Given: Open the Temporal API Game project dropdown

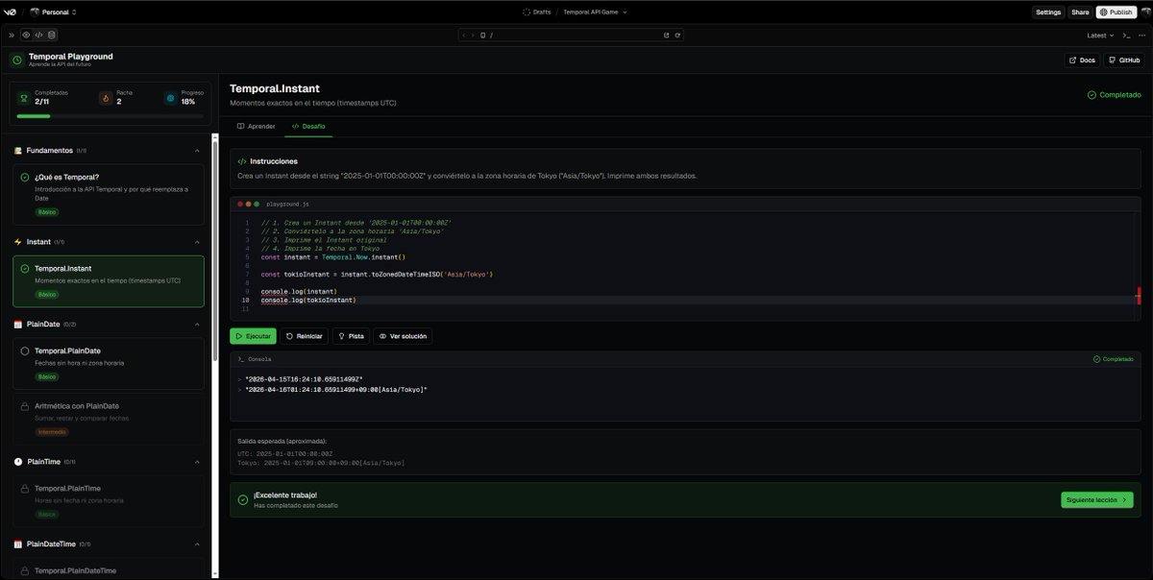Looking at the screenshot, I should pos(595,12).
